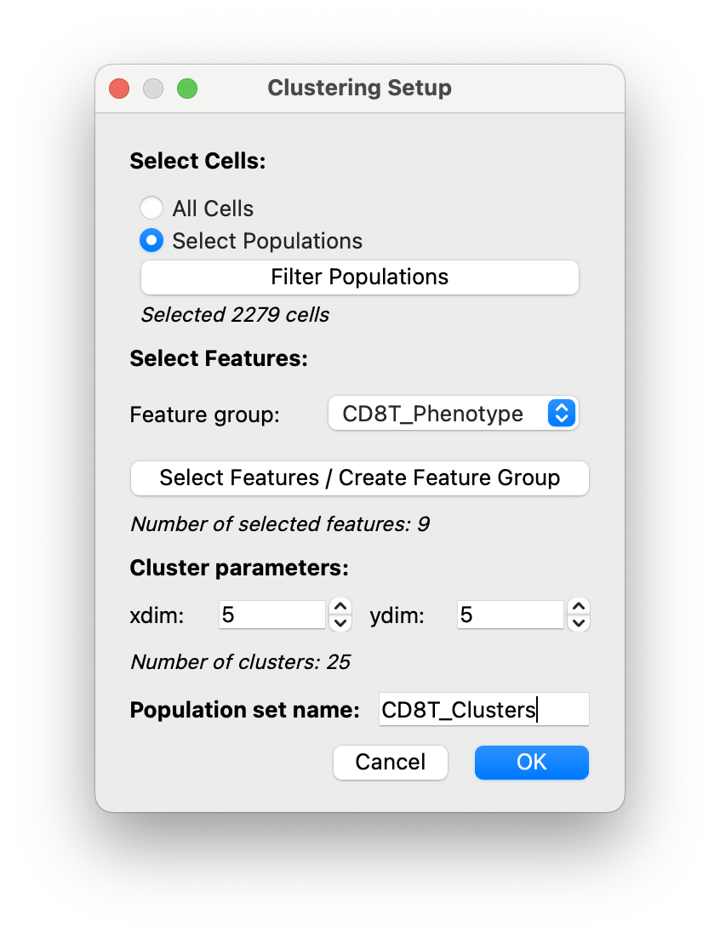The width and height of the screenshot is (720, 938).
Task: Decrease xdim using the down stepper arrow
Action: coord(340,622)
